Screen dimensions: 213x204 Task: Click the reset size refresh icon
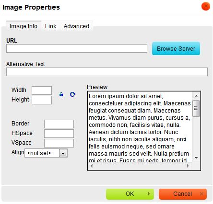(72, 94)
